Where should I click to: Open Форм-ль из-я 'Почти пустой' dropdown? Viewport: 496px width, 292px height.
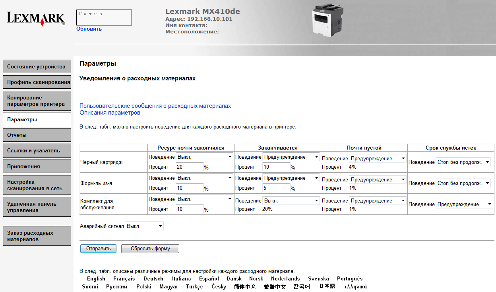378,179
